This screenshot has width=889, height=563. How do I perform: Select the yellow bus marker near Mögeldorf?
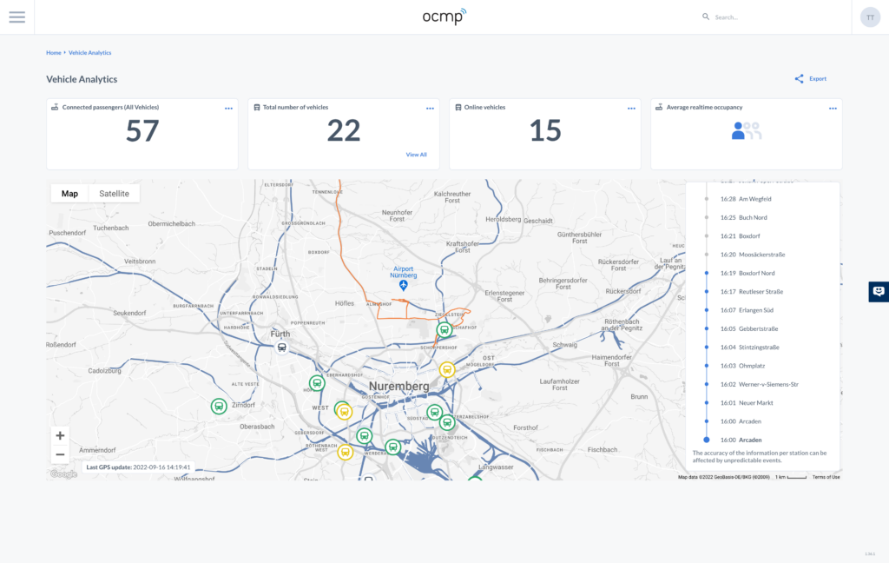click(447, 370)
